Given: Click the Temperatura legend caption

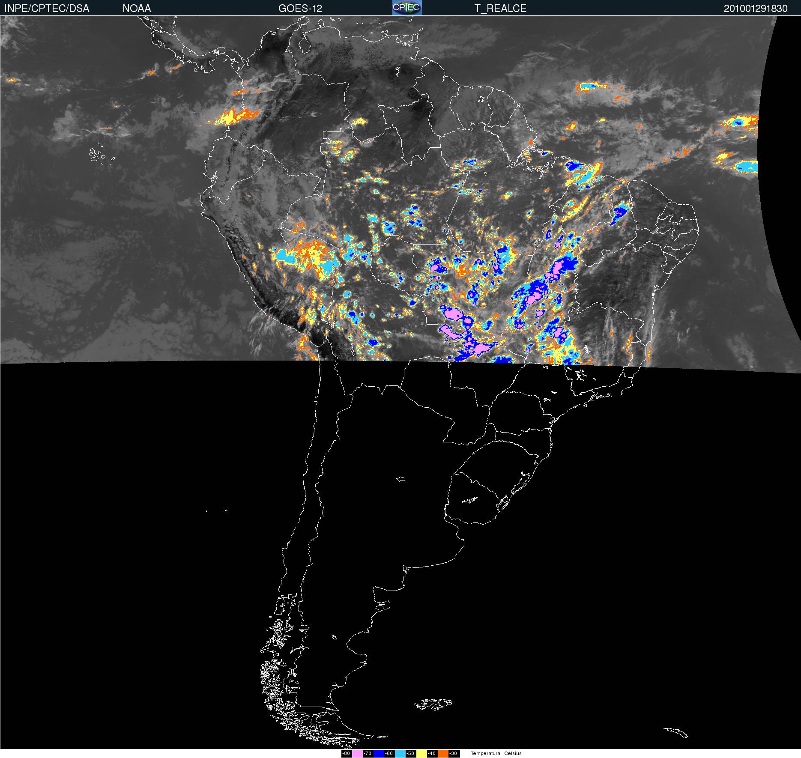Looking at the screenshot, I should pos(485,753).
